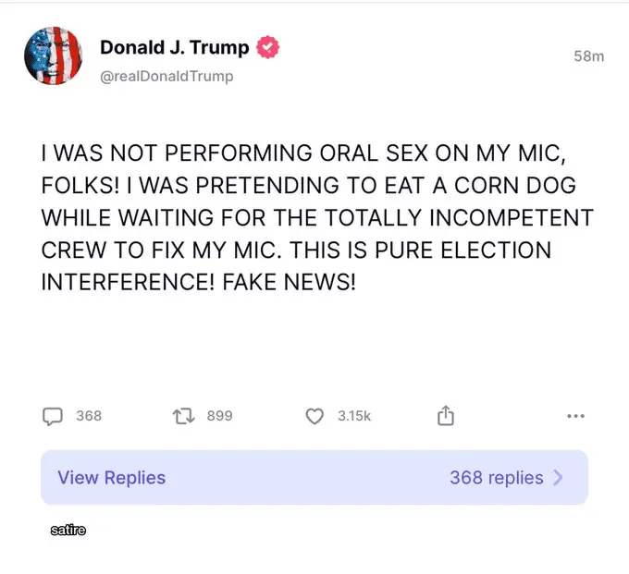This screenshot has height=574, width=629.
Task: Click the 899 repost count
Action: (219, 416)
